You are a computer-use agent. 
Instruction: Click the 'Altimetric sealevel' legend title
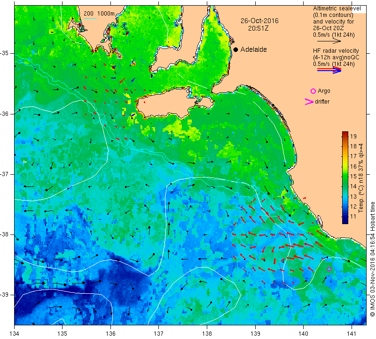click(x=337, y=8)
